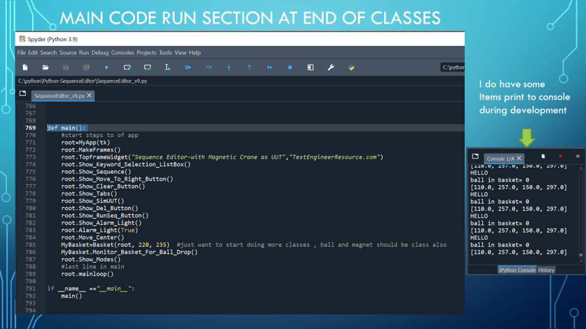This screenshot has width=586, height=329.
Task: Click the red interrupt kernel button
Action: pyautogui.click(x=560, y=157)
